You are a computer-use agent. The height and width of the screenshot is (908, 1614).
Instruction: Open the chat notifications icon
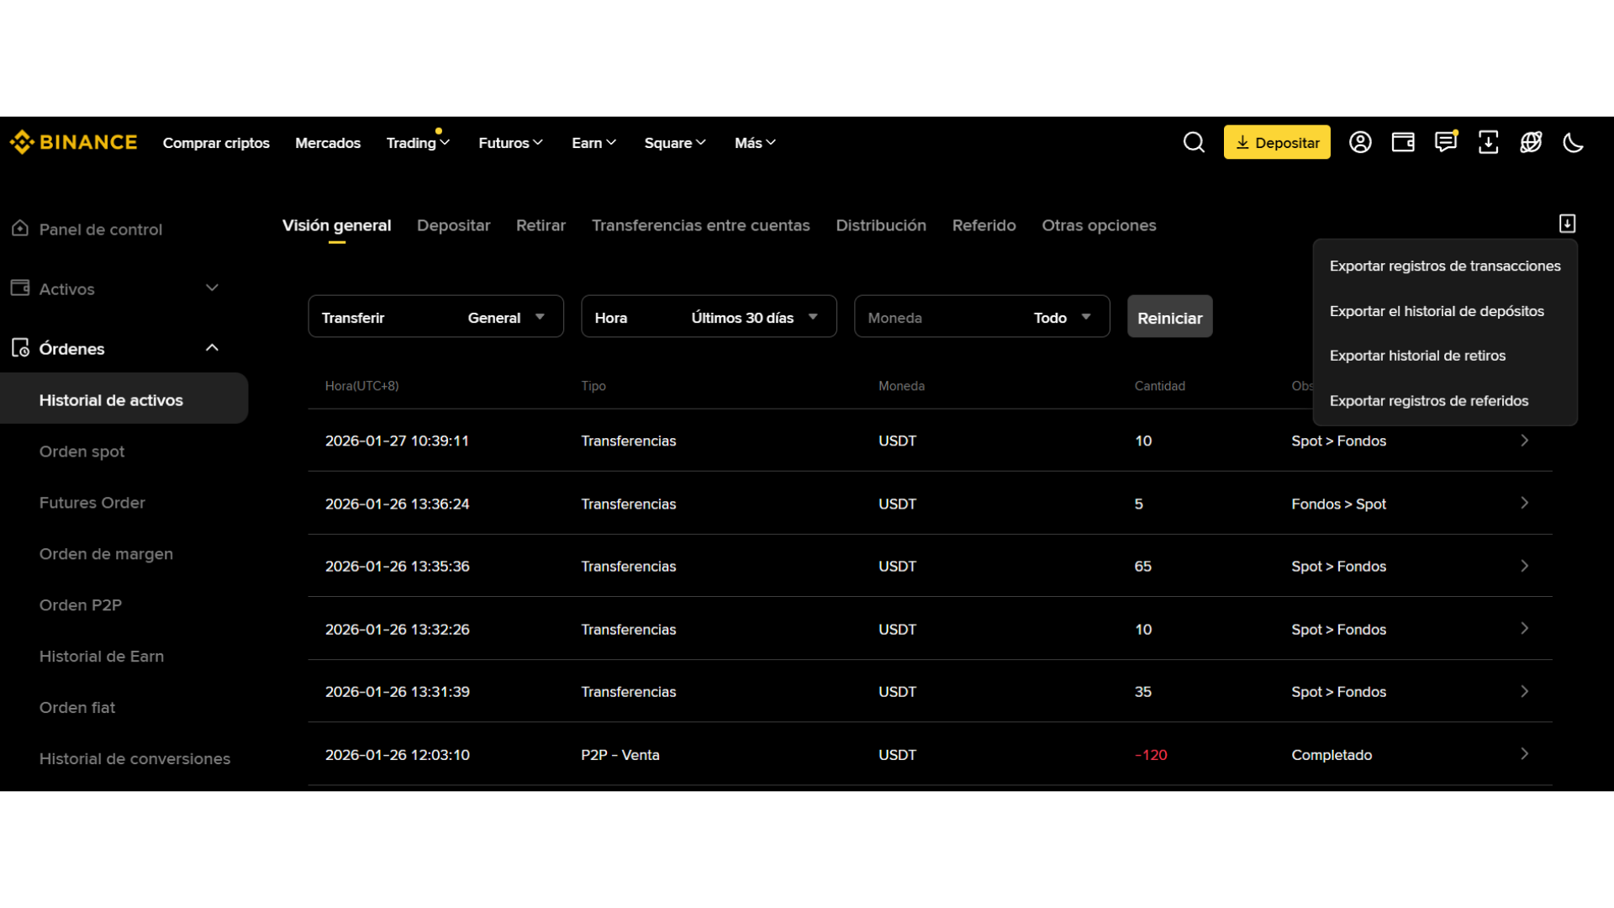1446,142
